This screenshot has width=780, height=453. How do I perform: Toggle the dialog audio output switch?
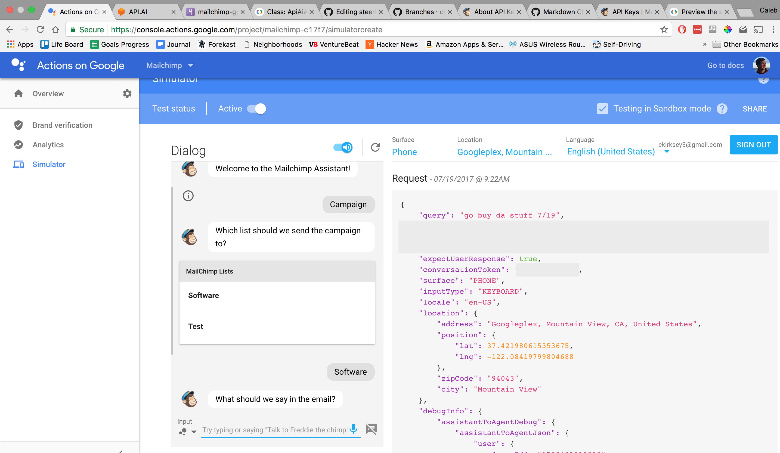(343, 147)
